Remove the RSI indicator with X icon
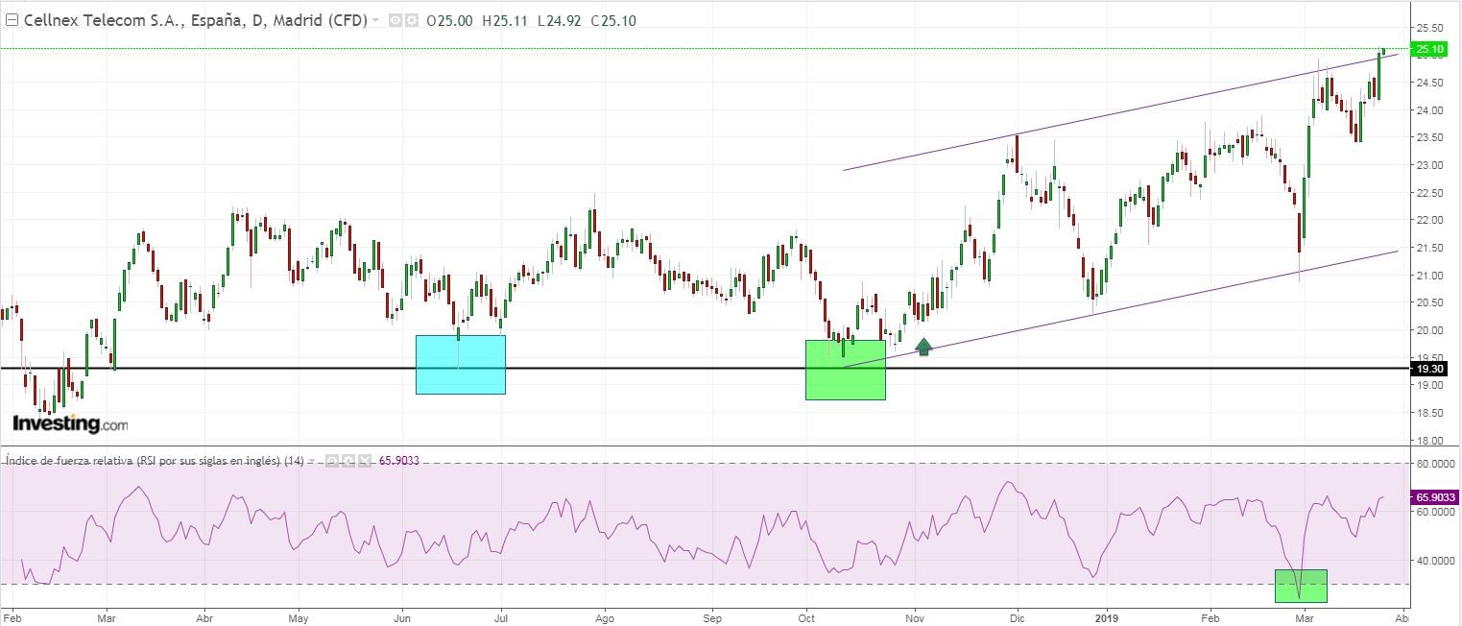Viewport: 1462px width, 626px height. 365,461
